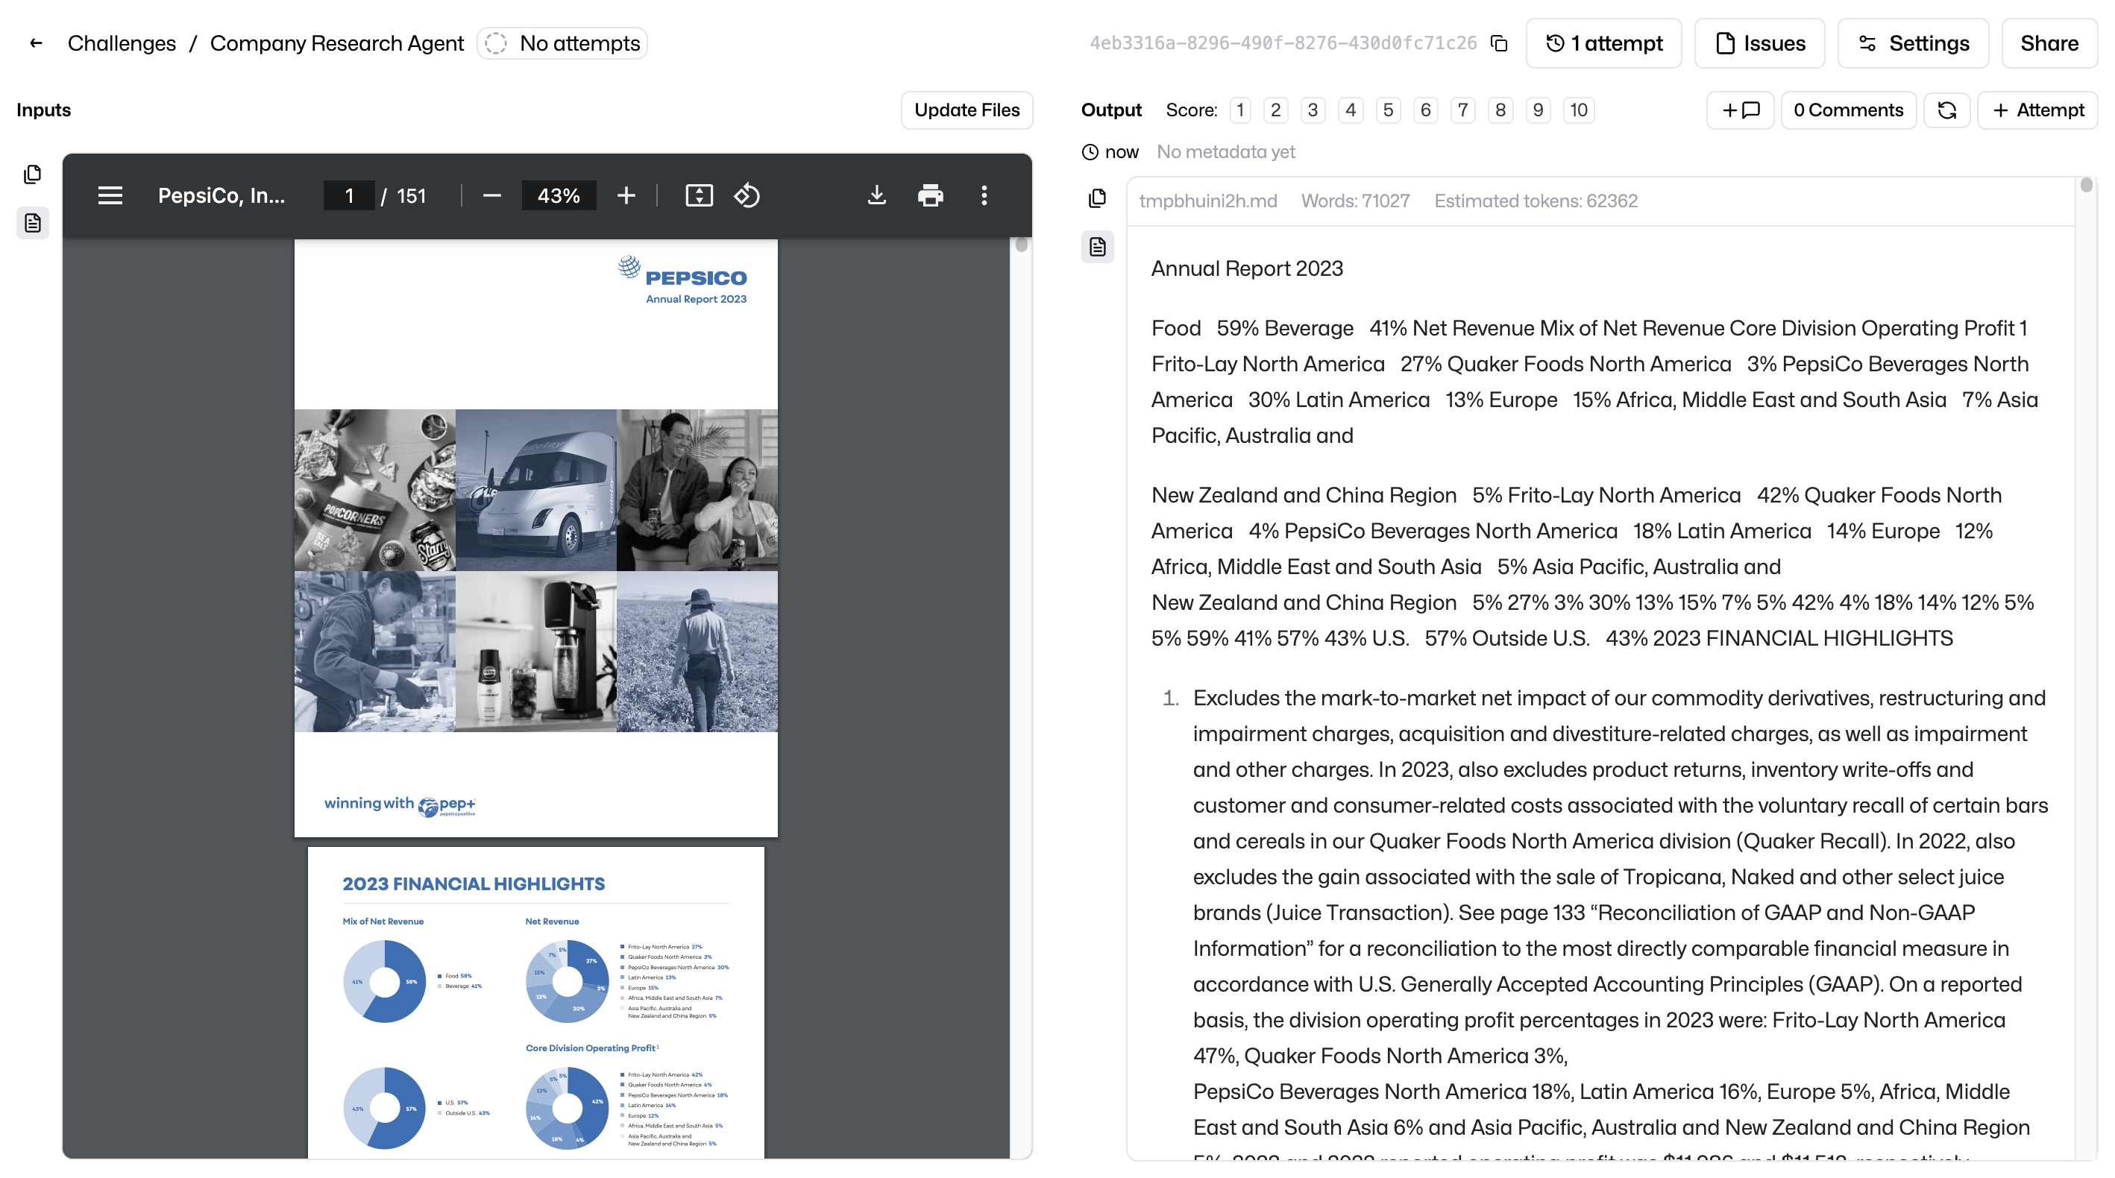The image size is (2115, 1178).
Task: Click the fullscreen/fit page icon
Action: 700,196
